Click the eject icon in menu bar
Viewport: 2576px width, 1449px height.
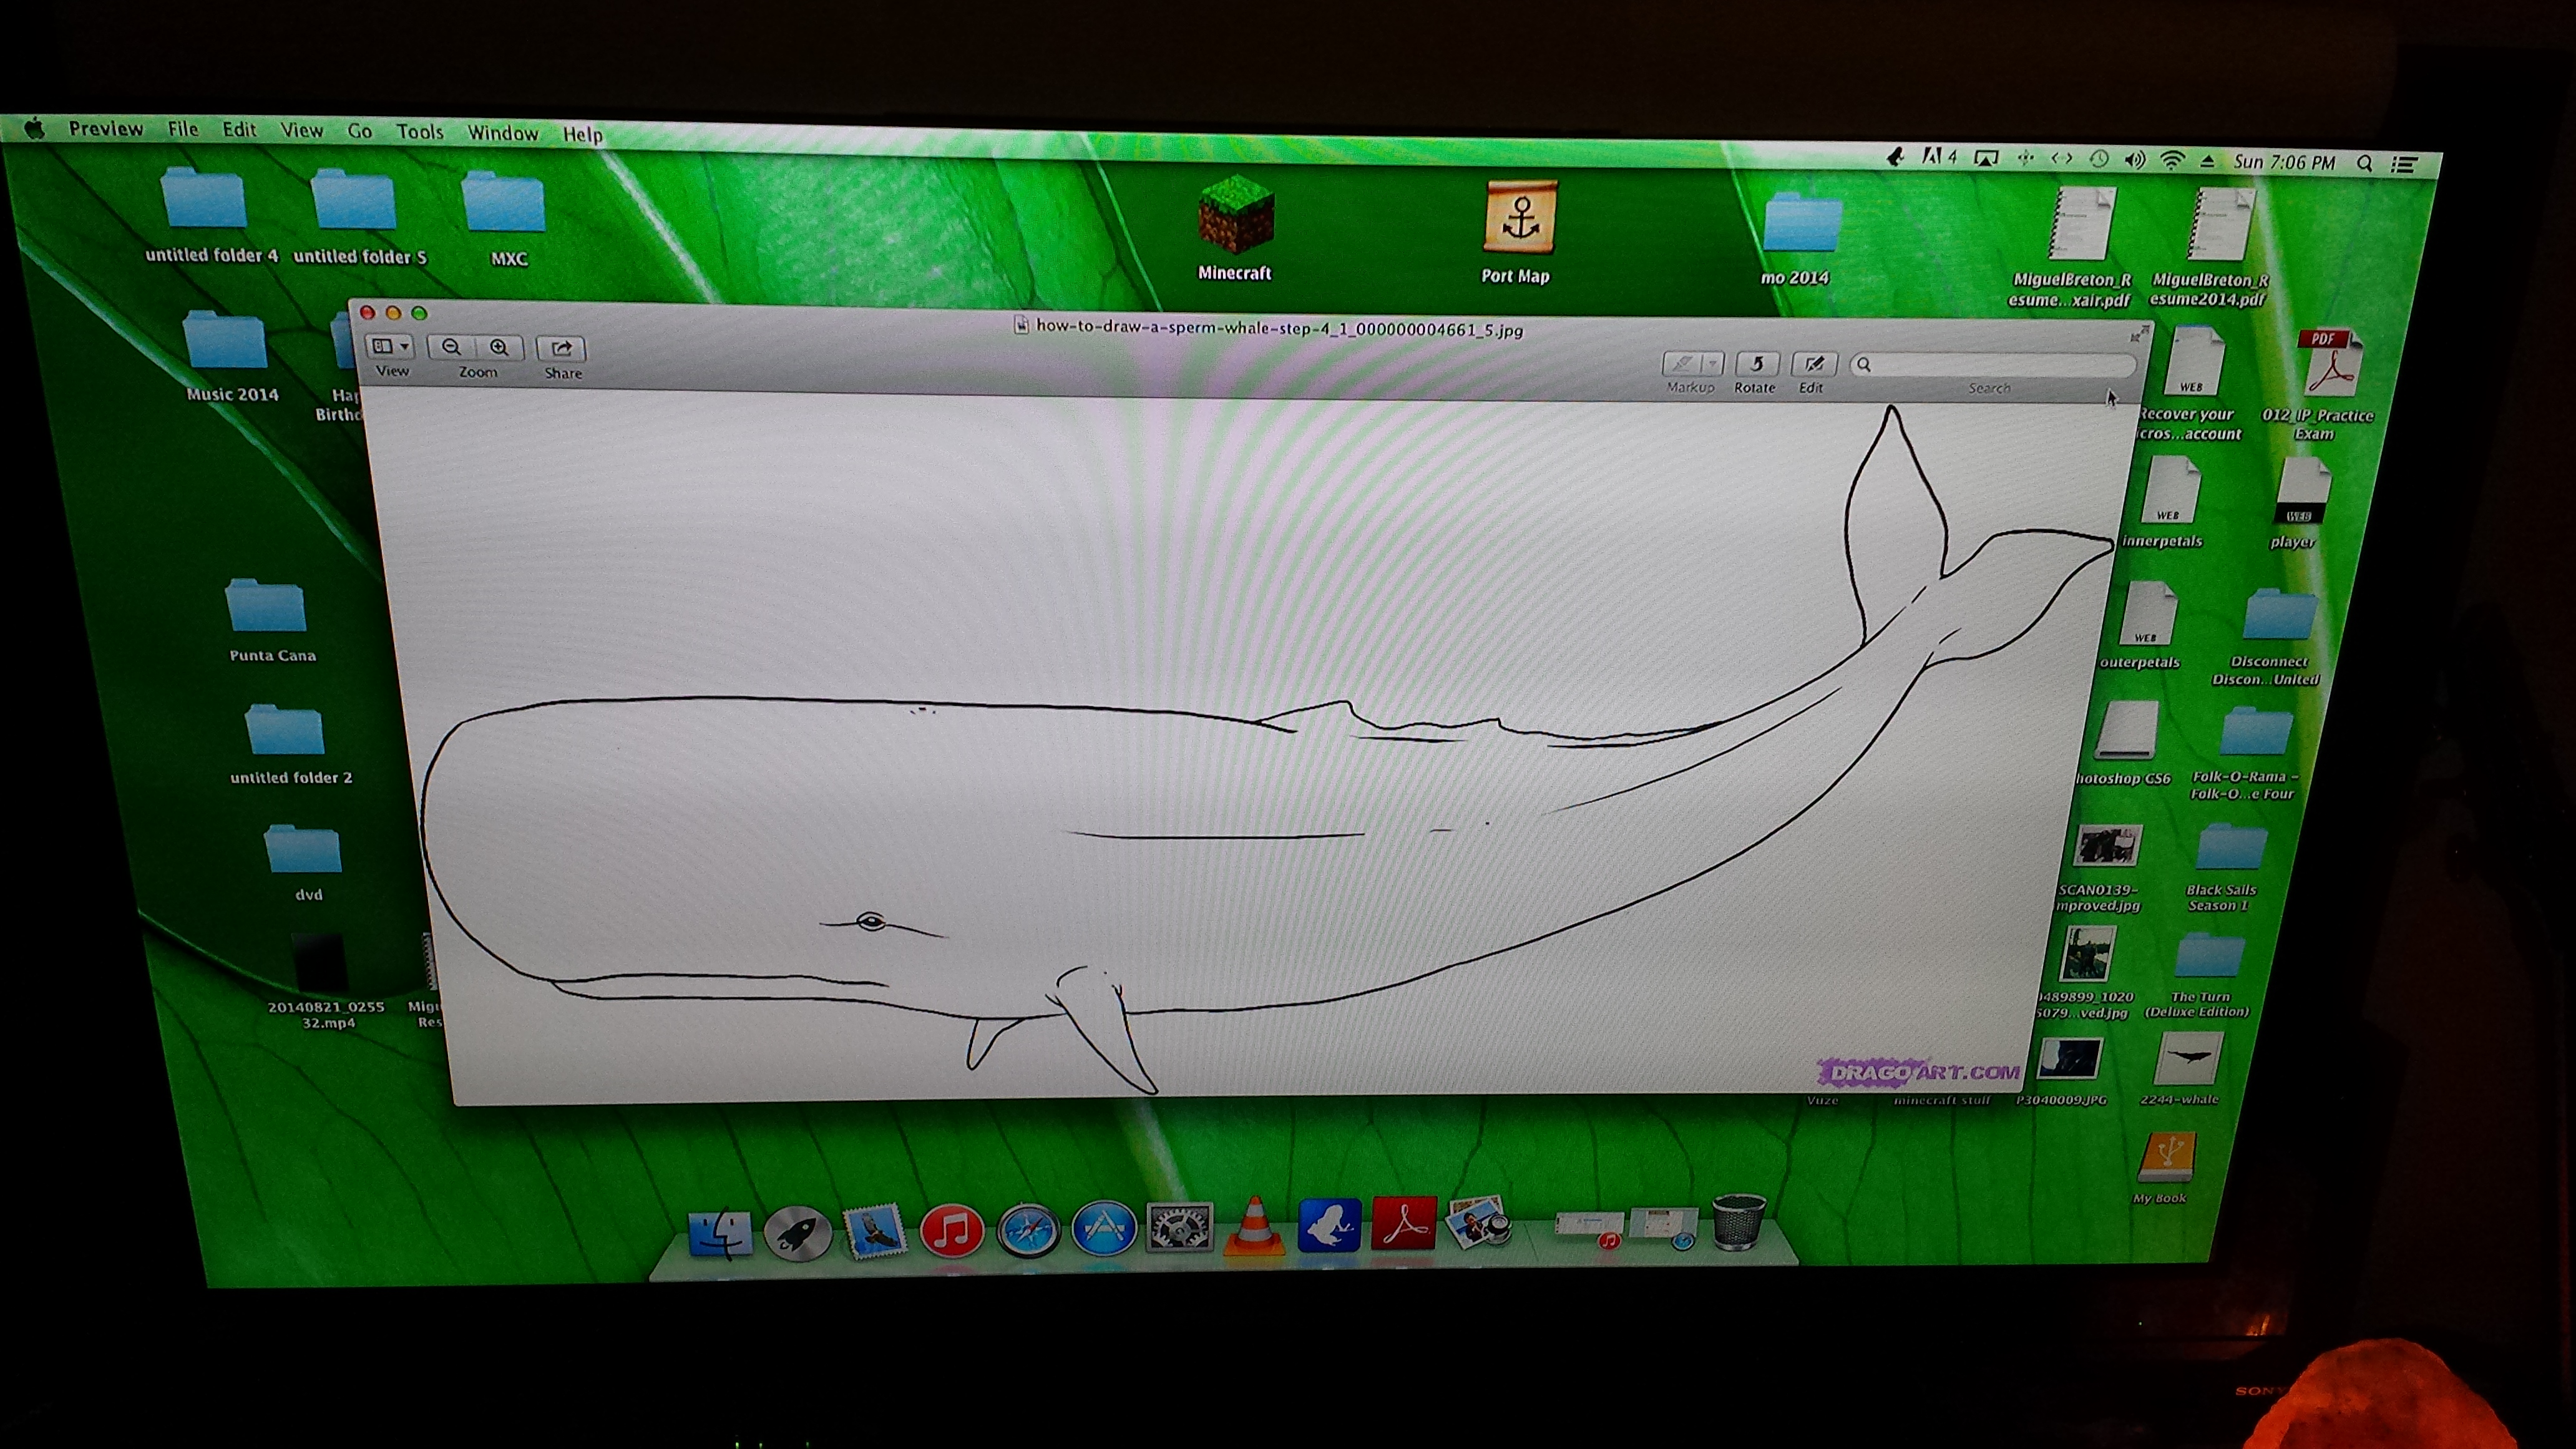[x=2208, y=161]
